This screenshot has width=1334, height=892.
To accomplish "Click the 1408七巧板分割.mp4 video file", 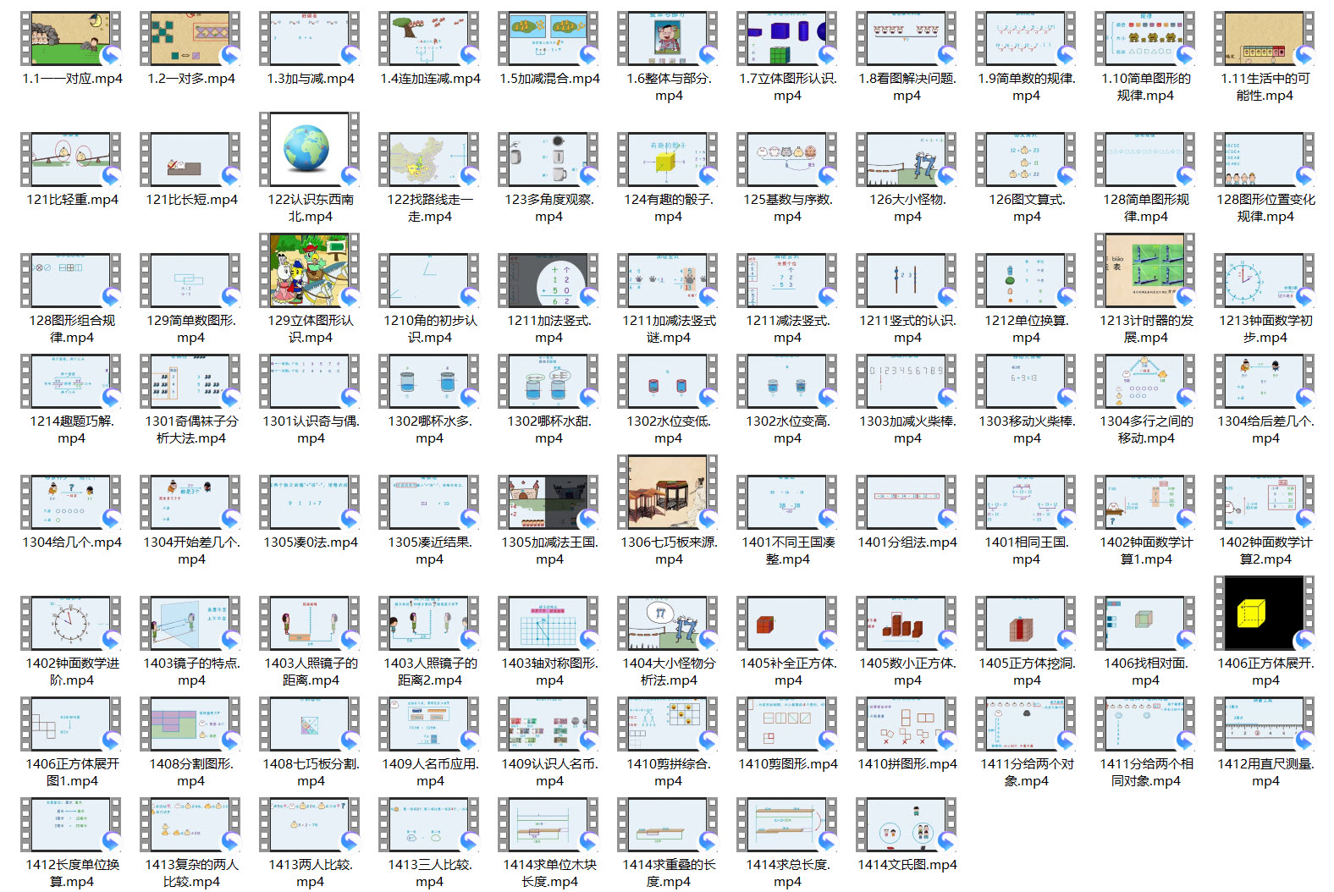I will pyautogui.click(x=309, y=724).
